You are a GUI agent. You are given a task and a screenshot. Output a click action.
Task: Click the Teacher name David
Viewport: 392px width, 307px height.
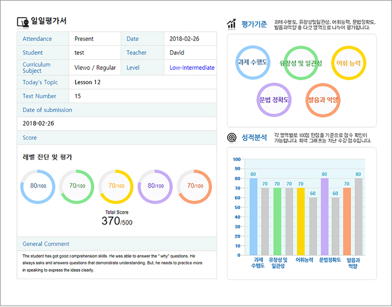click(177, 53)
